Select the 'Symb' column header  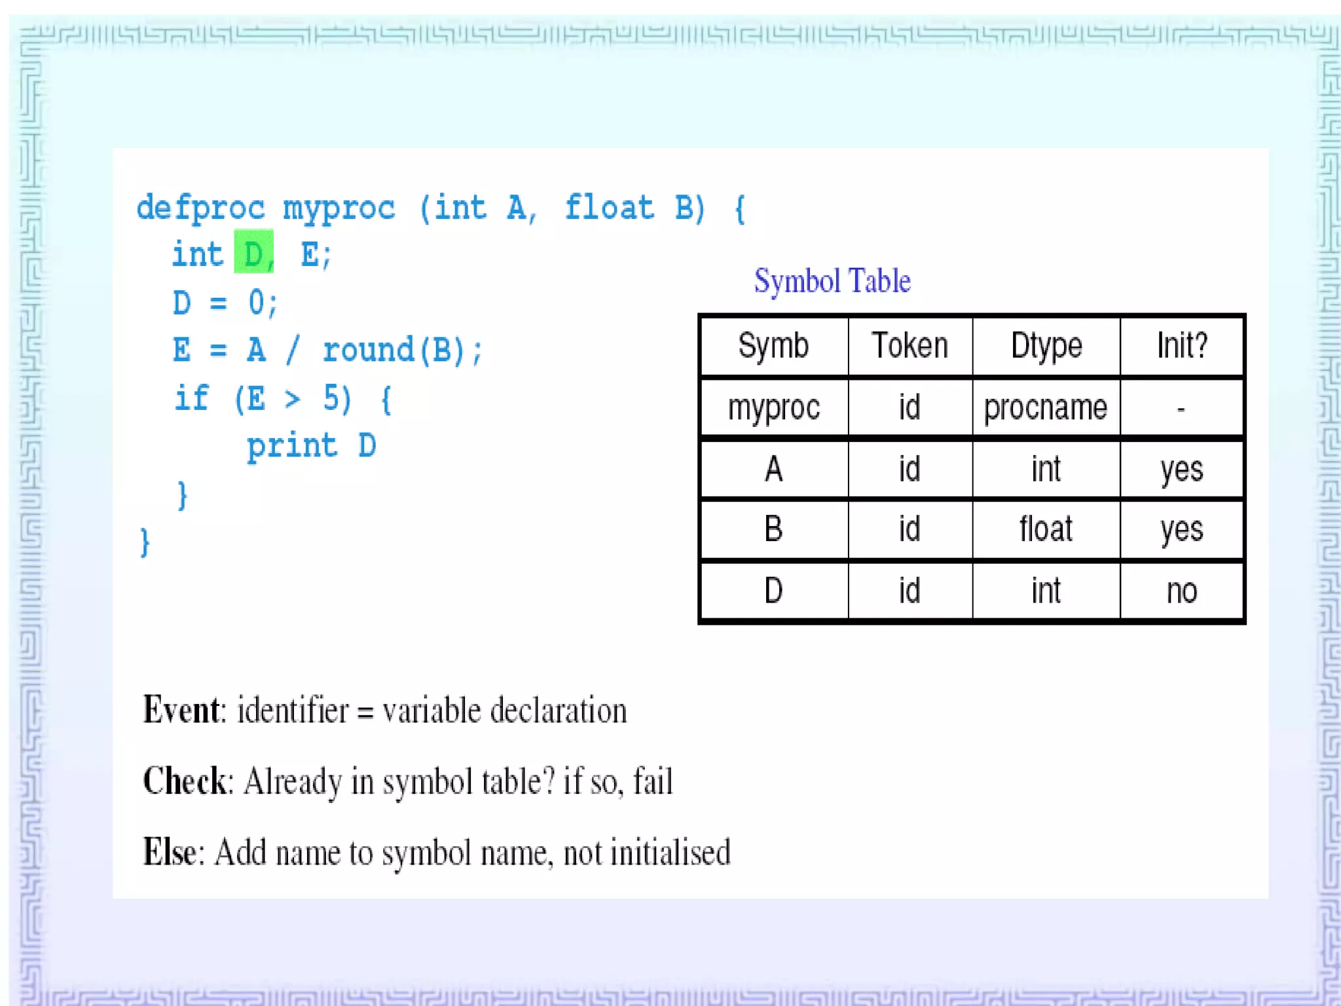[774, 346]
